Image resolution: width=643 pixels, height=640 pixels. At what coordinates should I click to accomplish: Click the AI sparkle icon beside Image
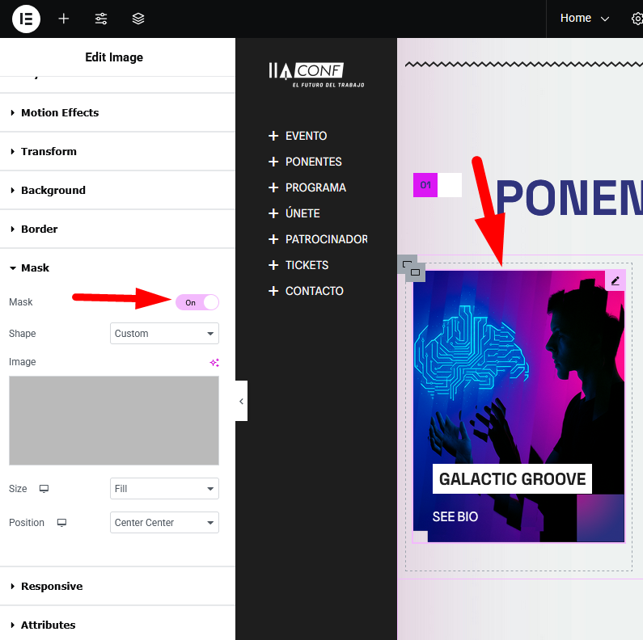click(214, 363)
